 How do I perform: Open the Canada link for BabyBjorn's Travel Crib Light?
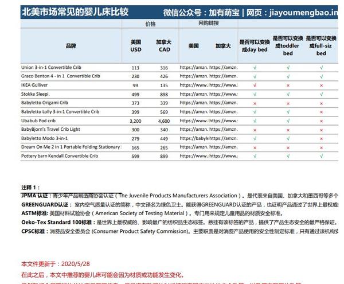click(x=224, y=130)
